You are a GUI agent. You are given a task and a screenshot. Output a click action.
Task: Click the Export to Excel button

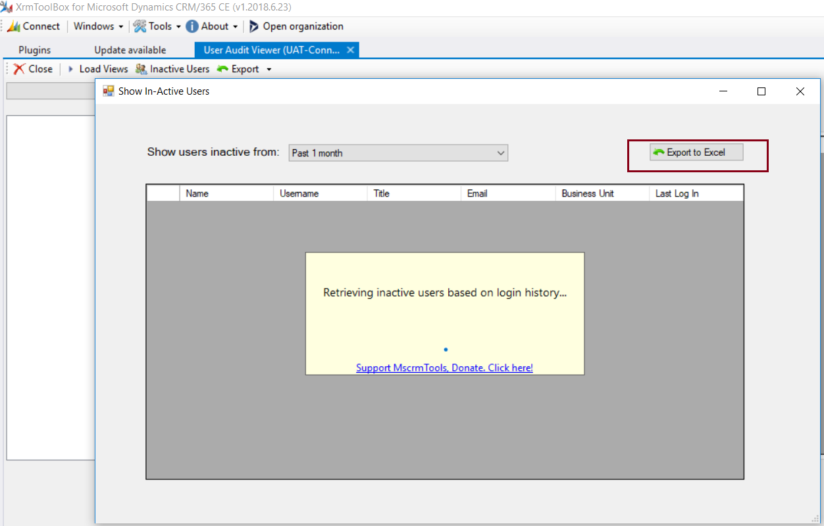click(696, 151)
